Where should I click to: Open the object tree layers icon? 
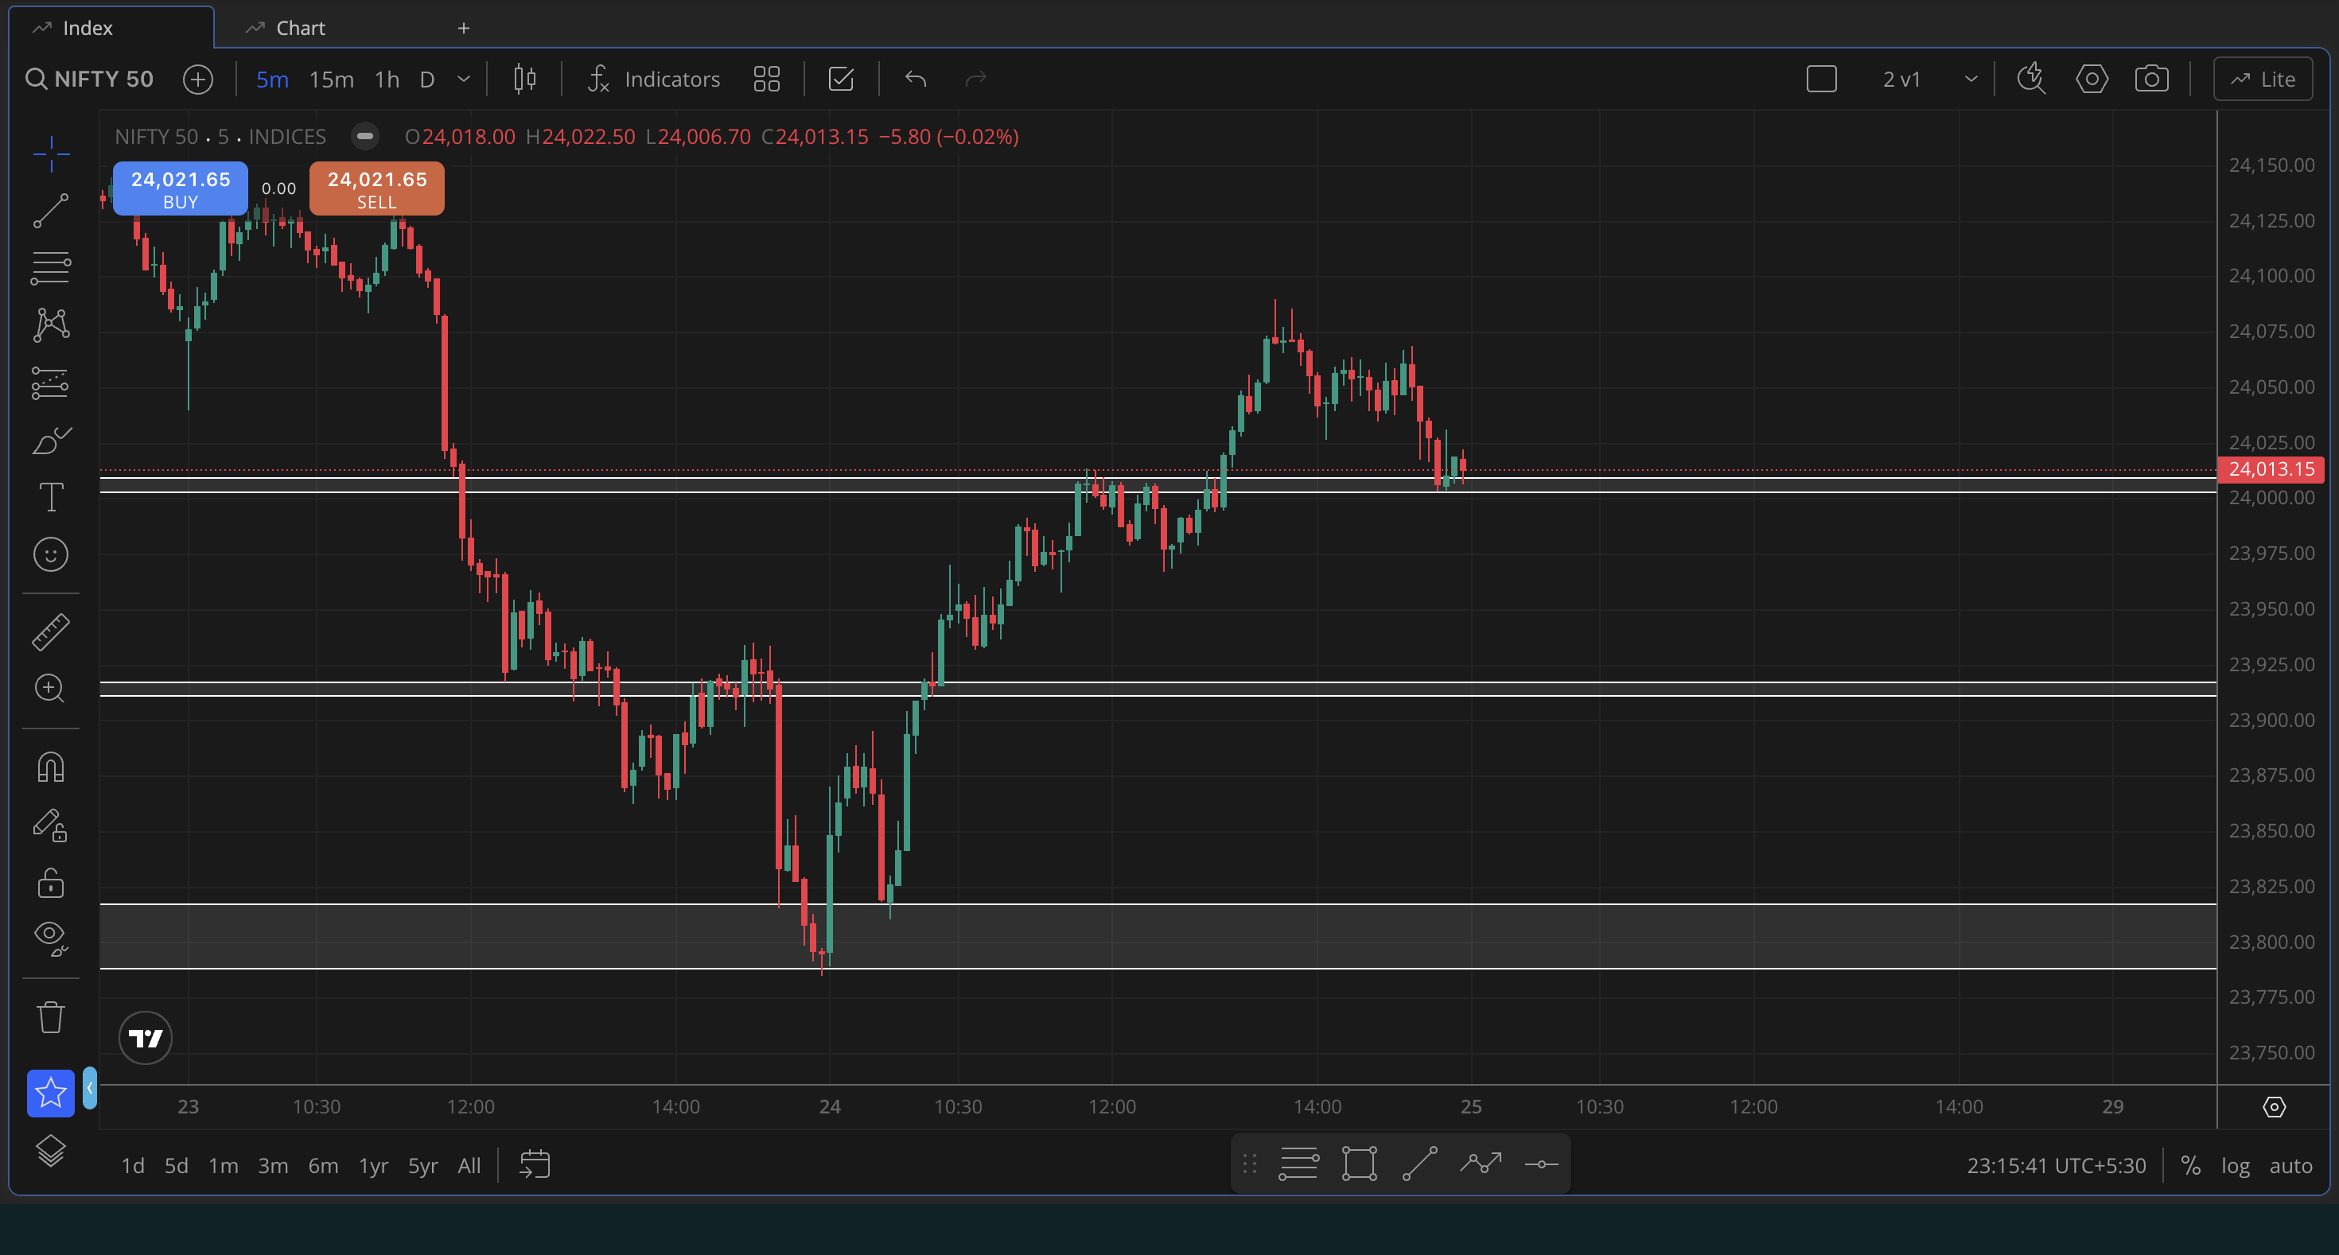click(x=51, y=1151)
